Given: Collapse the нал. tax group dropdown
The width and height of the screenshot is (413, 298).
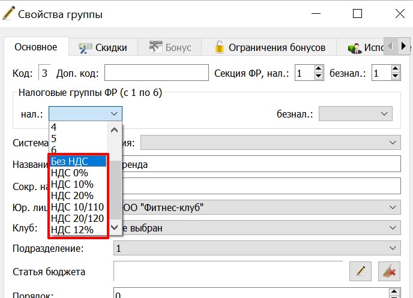Looking at the screenshot, I should click(x=114, y=114).
